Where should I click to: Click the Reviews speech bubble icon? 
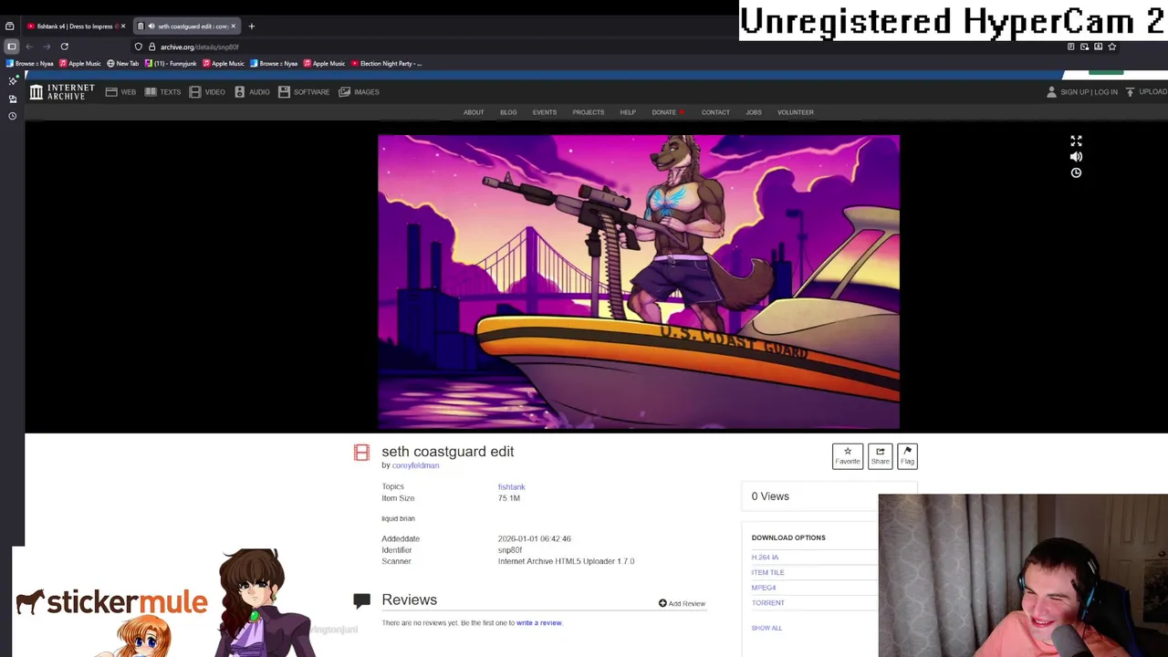click(362, 600)
